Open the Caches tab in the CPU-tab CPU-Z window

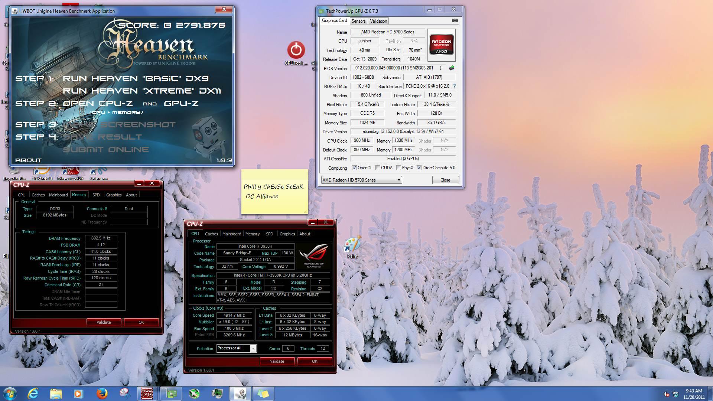pyautogui.click(x=211, y=234)
